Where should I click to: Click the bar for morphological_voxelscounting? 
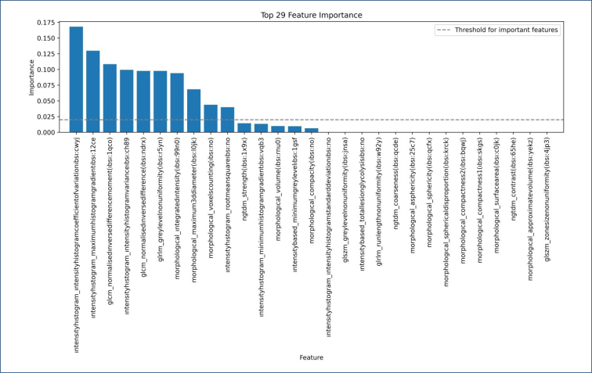[211, 119]
